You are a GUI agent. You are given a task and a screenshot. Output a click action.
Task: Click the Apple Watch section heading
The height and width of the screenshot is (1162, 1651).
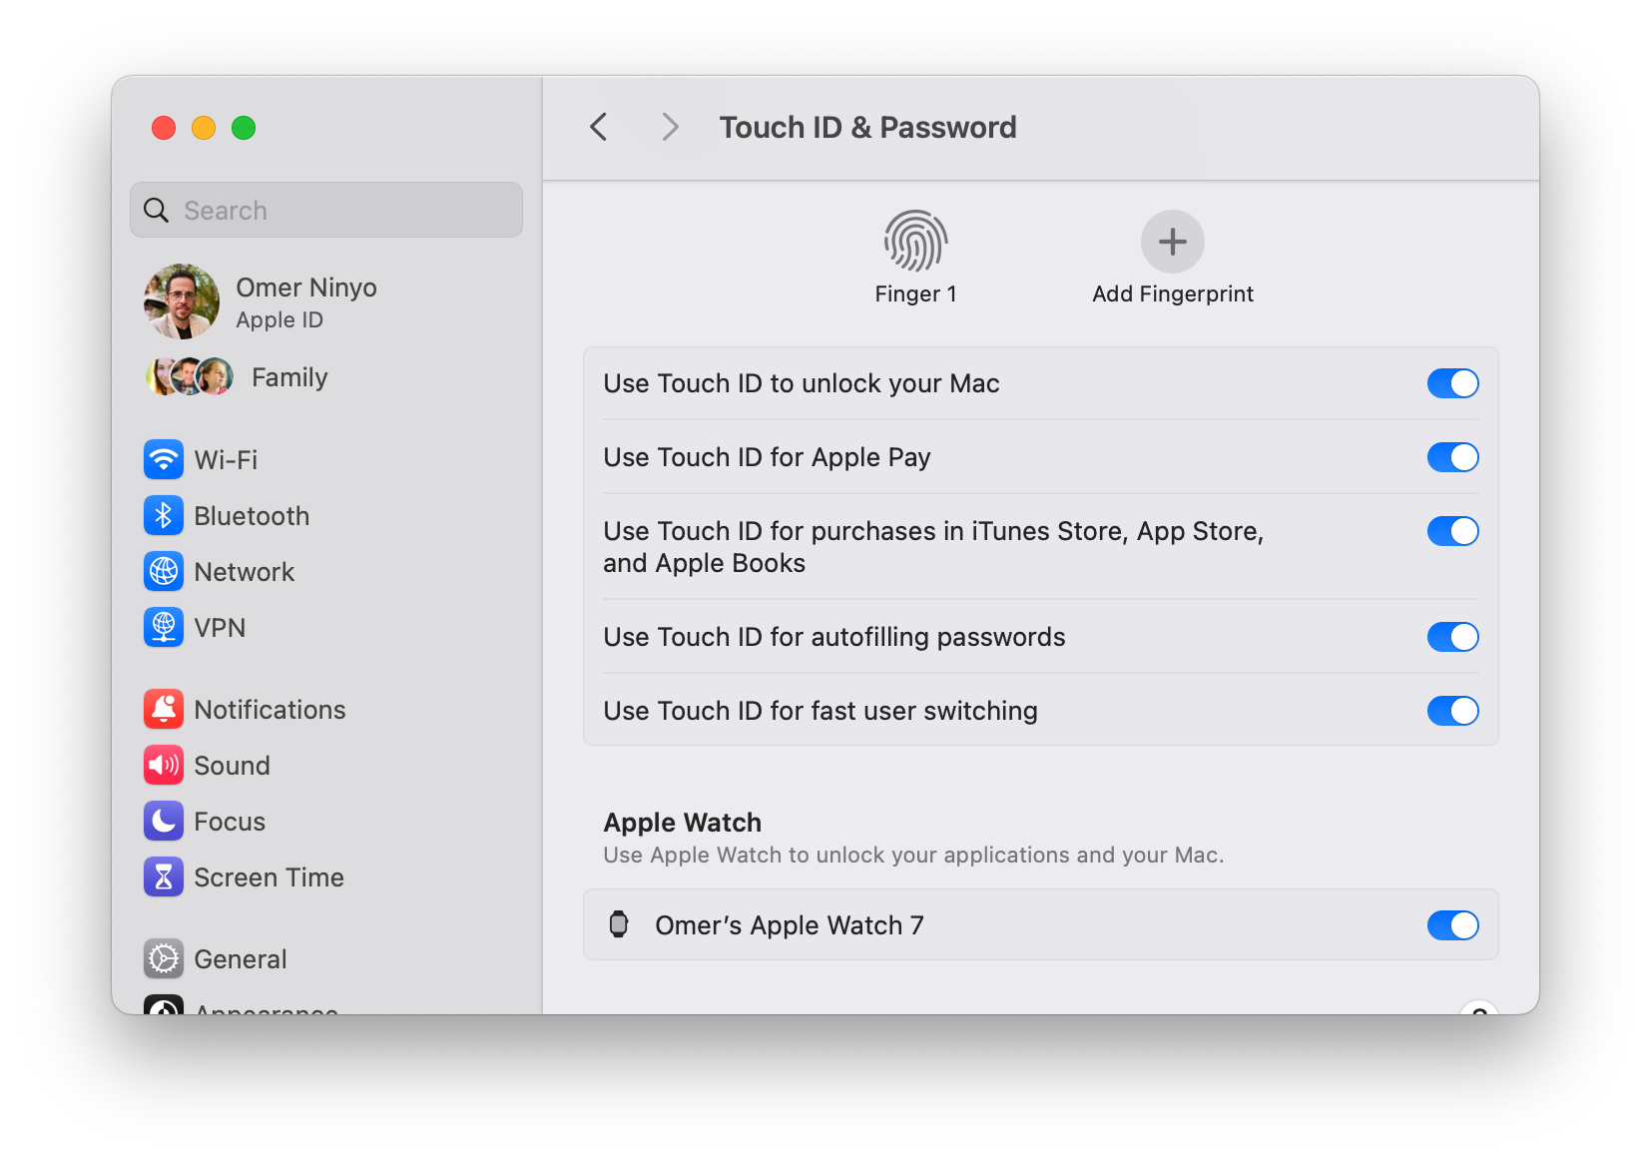[683, 822]
